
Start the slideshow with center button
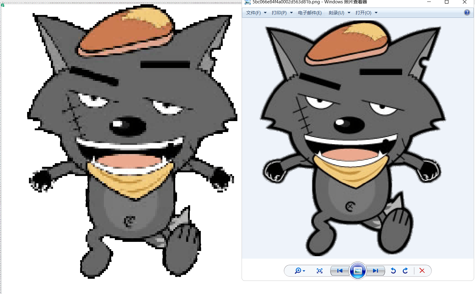pos(358,271)
